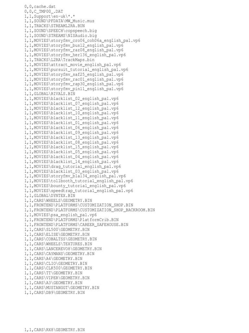249x333 pixels.
Task: Select the CARS\MUSTANGGT\GEOMETRY.BIN line
Action: (x=62, y=288)
